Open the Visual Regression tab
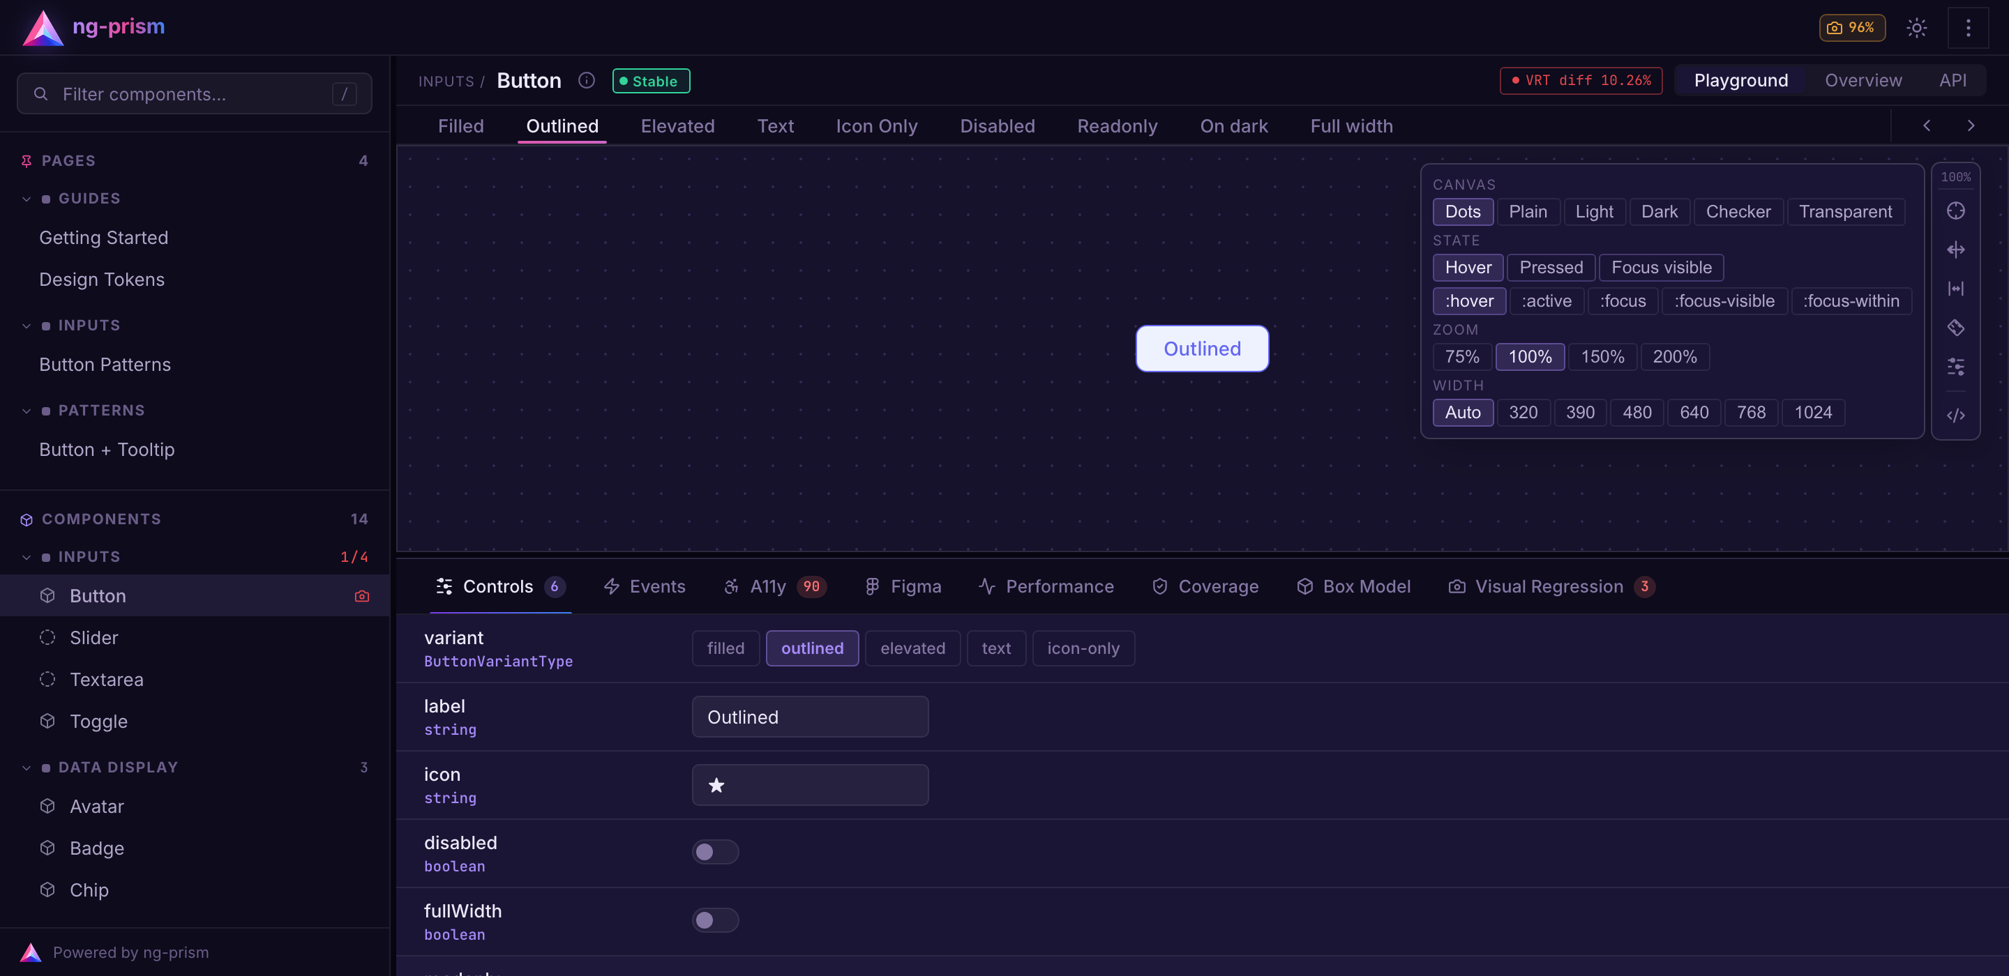The height and width of the screenshot is (976, 2009). pos(1551,586)
